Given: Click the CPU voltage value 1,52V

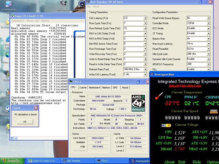Looking at the screenshot, I should click(x=180, y=133).
